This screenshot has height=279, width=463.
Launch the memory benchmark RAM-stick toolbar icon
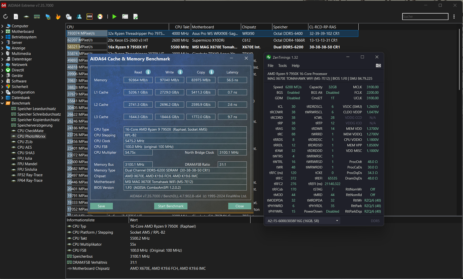click(37, 17)
